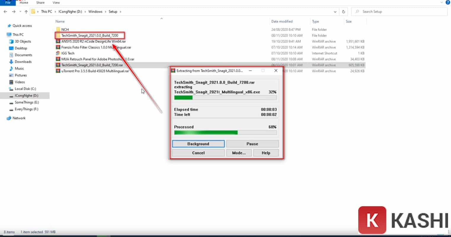The image size is (451, 237).
Task: Open Mode... options in WinRAR dialog
Action: coord(239,153)
